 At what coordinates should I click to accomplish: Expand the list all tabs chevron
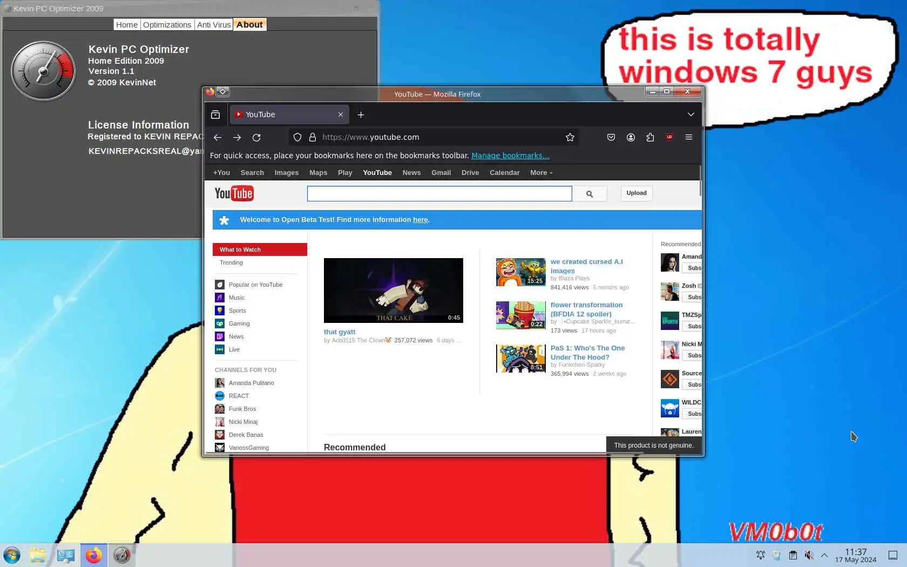[691, 114]
